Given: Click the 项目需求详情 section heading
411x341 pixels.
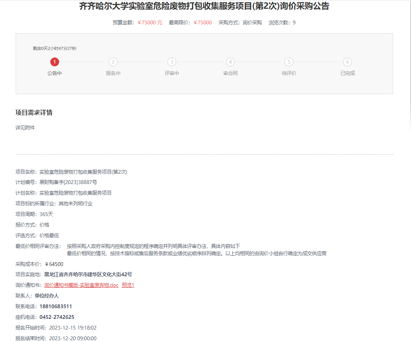Looking at the screenshot, I should [x=34, y=112].
